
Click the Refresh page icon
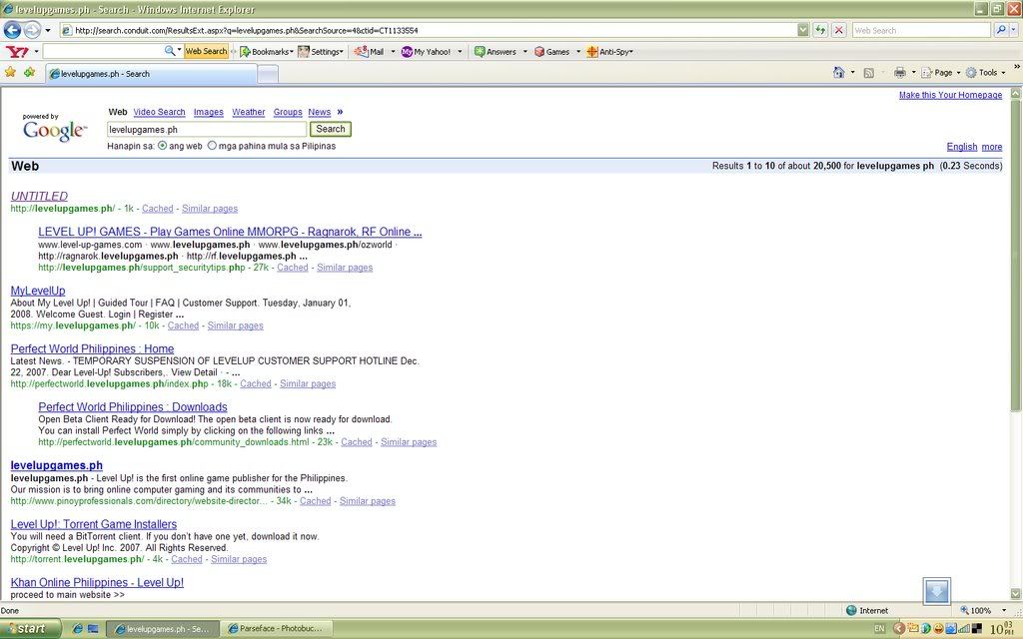coord(820,30)
